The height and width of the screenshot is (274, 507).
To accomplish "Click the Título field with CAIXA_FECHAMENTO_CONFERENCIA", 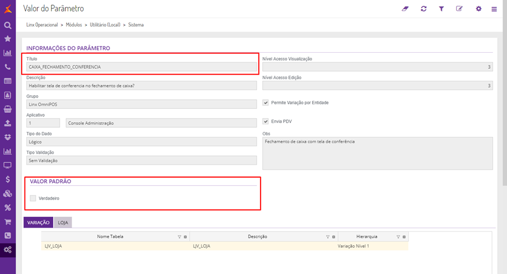I will coord(141,67).
